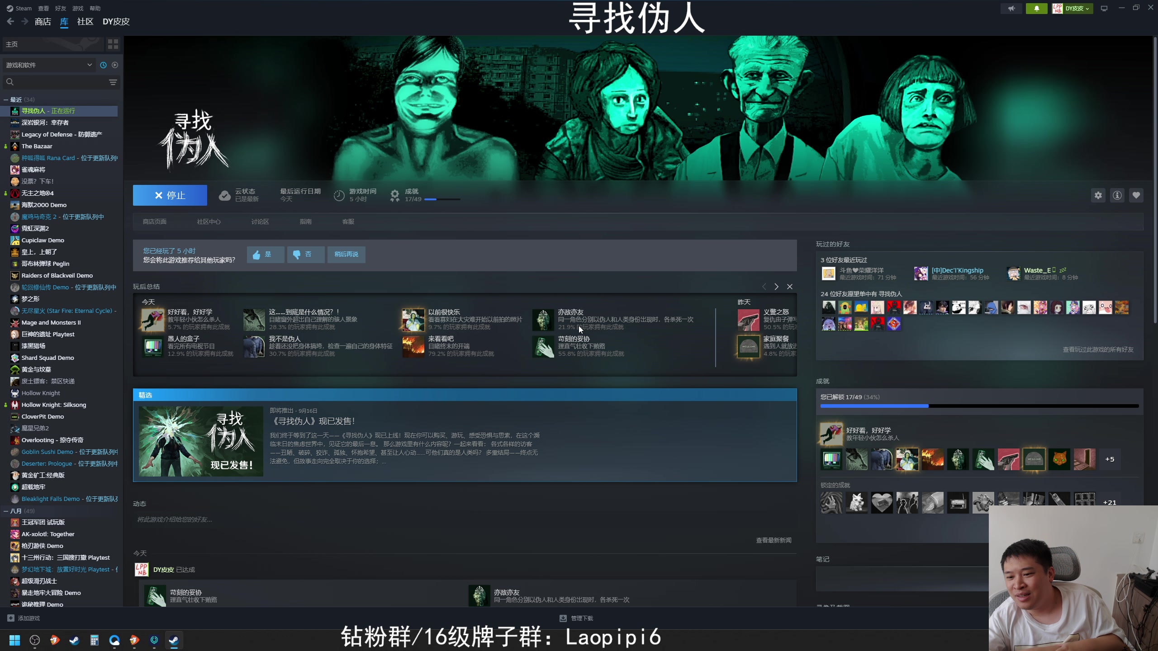Open the 客服 tab
Image resolution: width=1158 pixels, height=651 pixels.
(348, 222)
